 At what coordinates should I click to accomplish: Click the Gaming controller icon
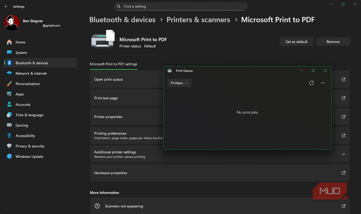(9, 125)
